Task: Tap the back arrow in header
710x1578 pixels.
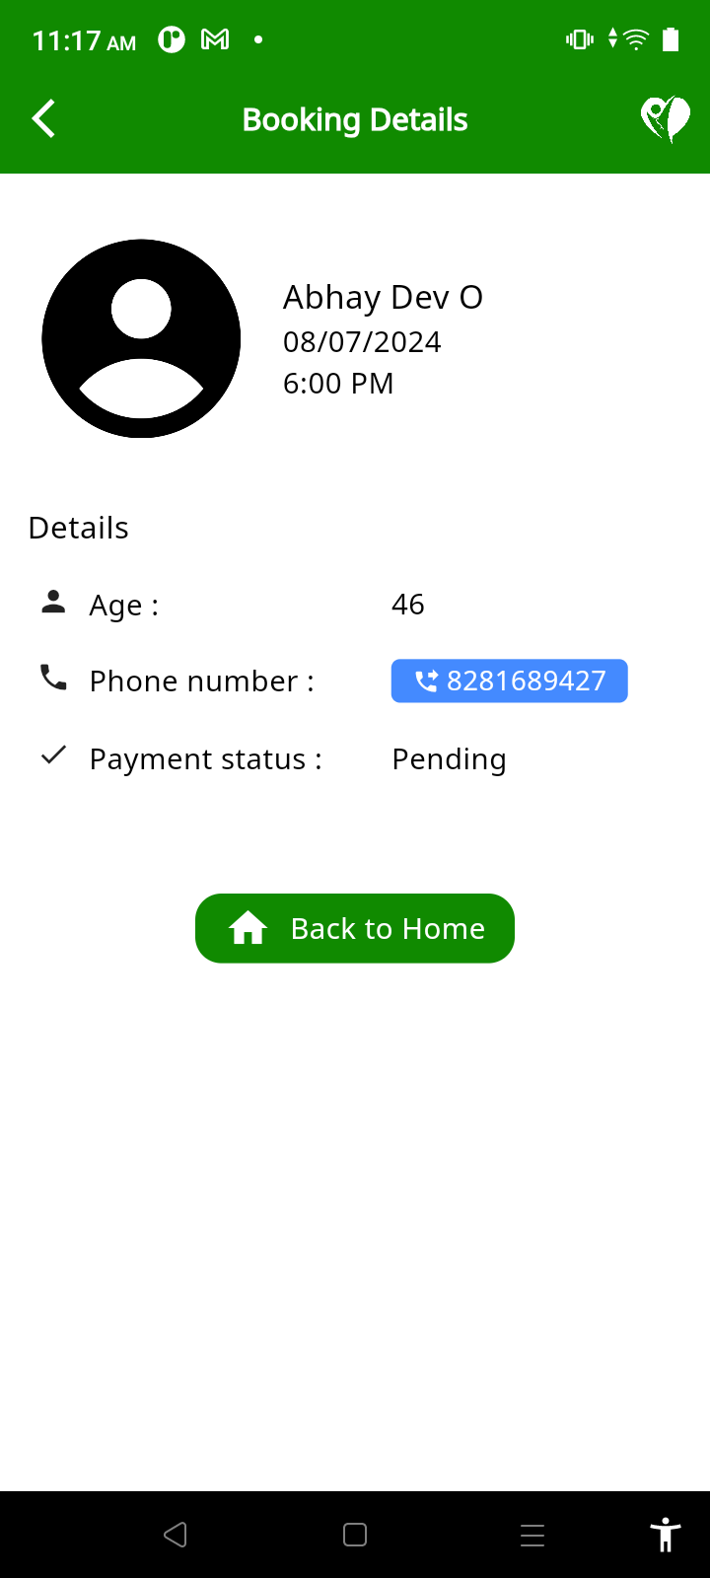Action: [x=43, y=119]
